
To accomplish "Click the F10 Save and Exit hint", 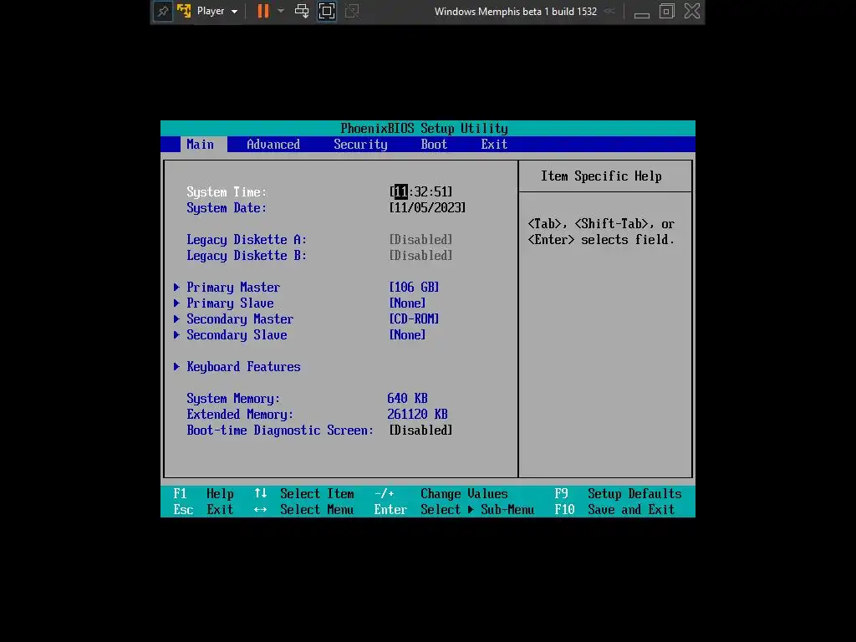I will click(x=614, y=510).
